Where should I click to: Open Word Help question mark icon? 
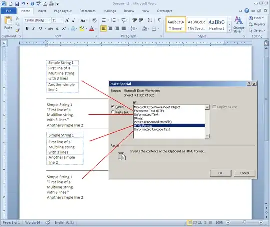[x=247, y=11]
